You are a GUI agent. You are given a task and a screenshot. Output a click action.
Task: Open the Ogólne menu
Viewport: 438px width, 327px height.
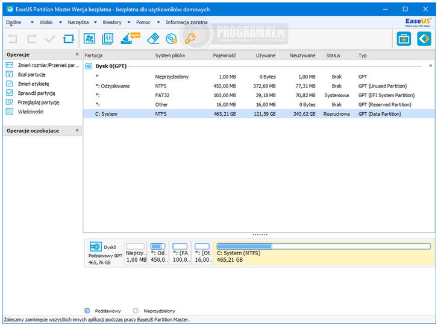[x=13, y=22]
